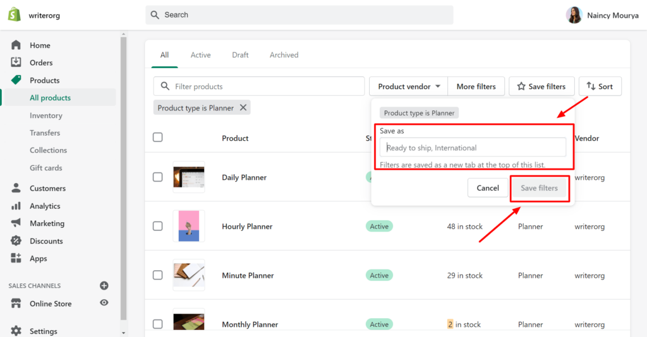
Task: Open the Products section
Action: [45, 80]
